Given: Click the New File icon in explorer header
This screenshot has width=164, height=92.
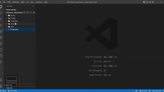Looking at the screenshot, I should tap(25, 13).
